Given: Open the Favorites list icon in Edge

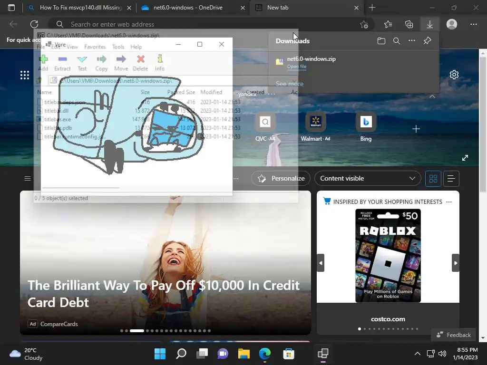Looking at the screenshot, I should click(388, 24).
